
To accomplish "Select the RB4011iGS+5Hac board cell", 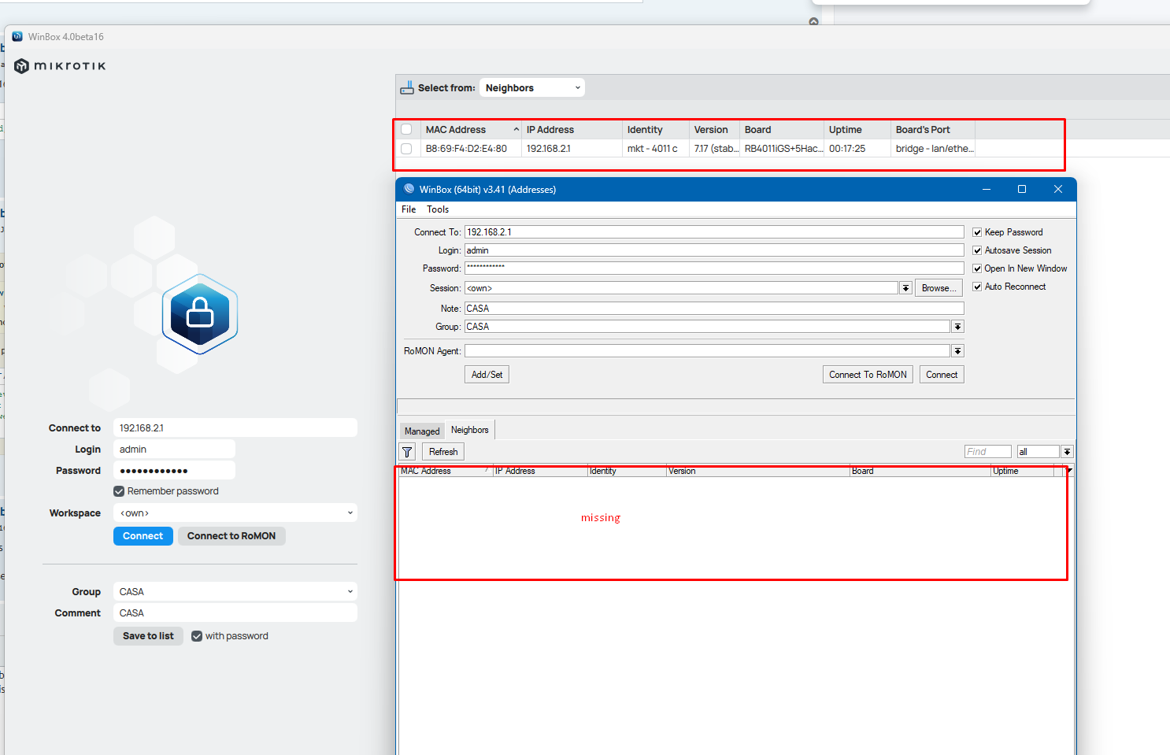I will [x=782, y=148].
